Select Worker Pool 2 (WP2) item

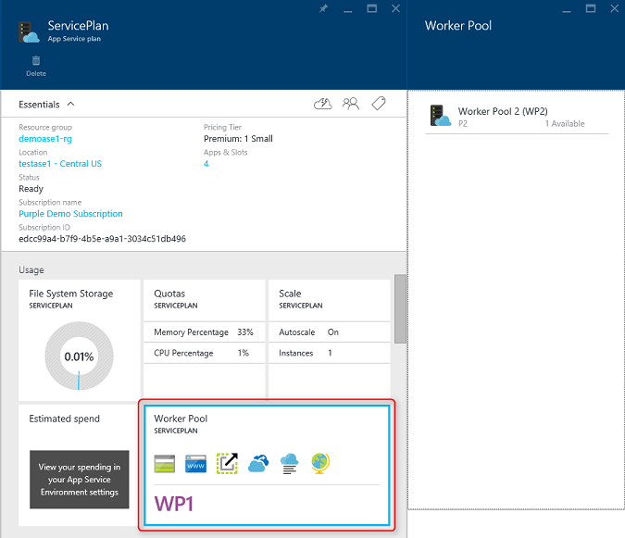[517, 117]
